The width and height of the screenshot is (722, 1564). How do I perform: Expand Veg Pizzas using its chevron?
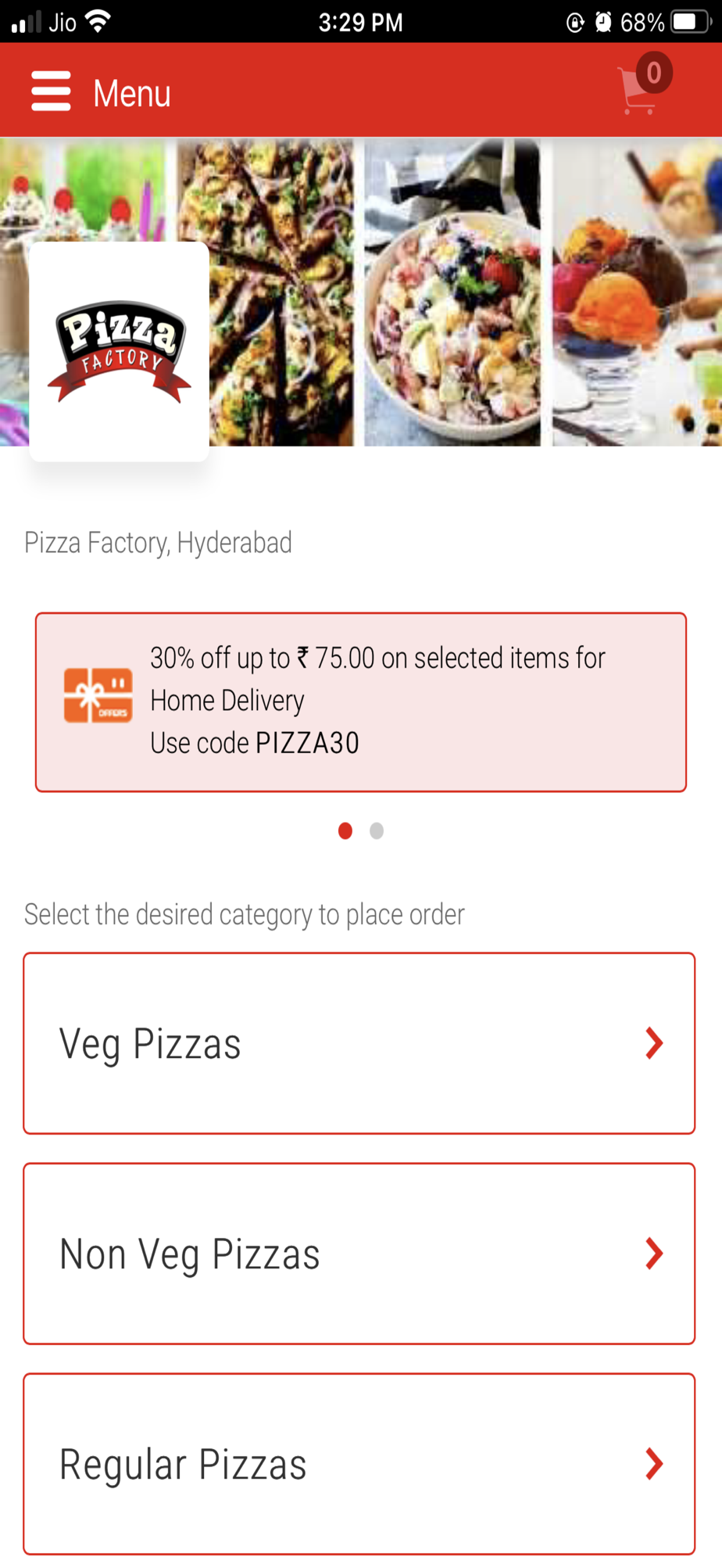pyautogui.click(x=654, y=1043)
